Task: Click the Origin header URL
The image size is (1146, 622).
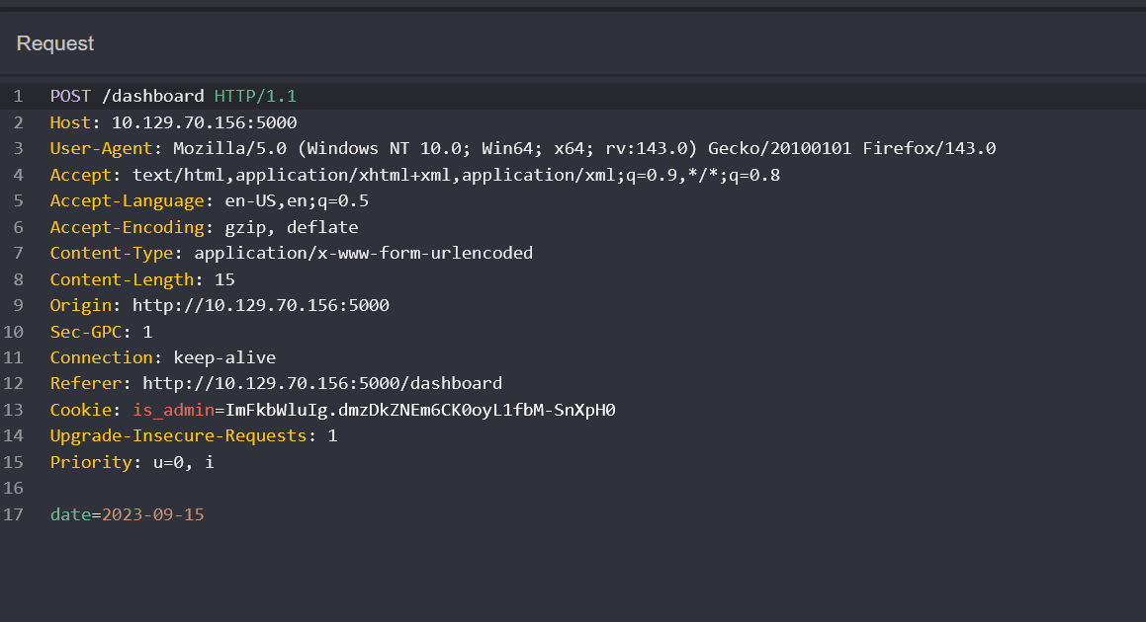Action: [260, 305]
